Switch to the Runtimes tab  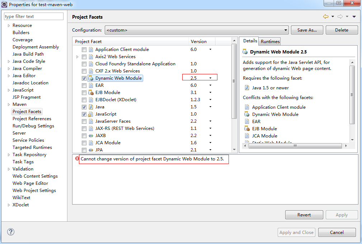point(270,41)
